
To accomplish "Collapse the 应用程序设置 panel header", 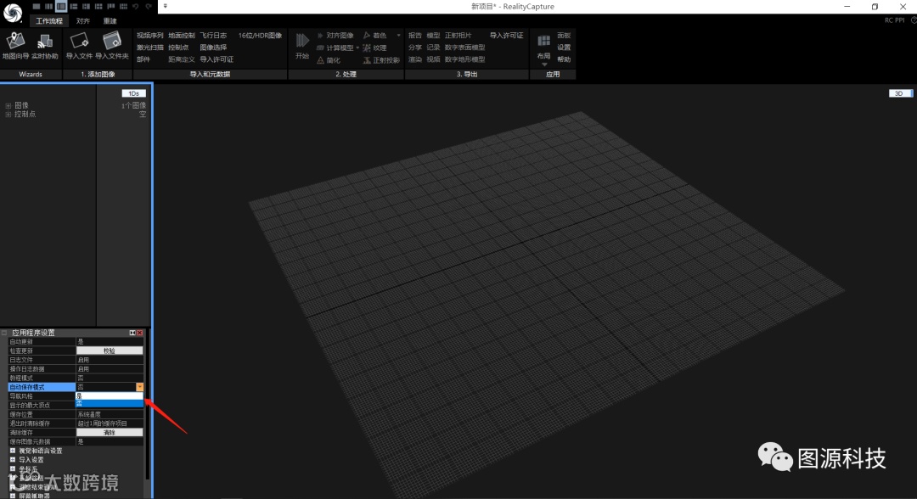I will 5,333.
